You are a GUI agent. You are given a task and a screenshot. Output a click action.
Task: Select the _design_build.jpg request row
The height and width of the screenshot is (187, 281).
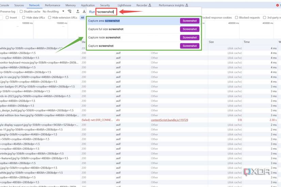click(x=140, y=111)
